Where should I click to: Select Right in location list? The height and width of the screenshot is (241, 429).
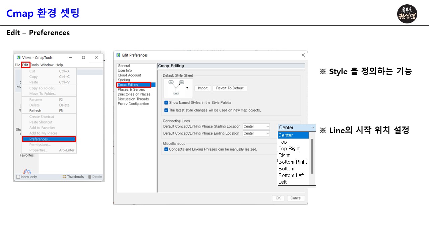pyautogui.click(x=293, y=155)
